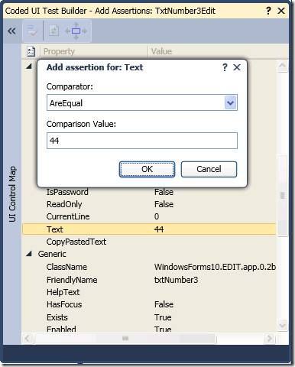
Task: Select the ReadOnly property row
Action: point(149,204)
